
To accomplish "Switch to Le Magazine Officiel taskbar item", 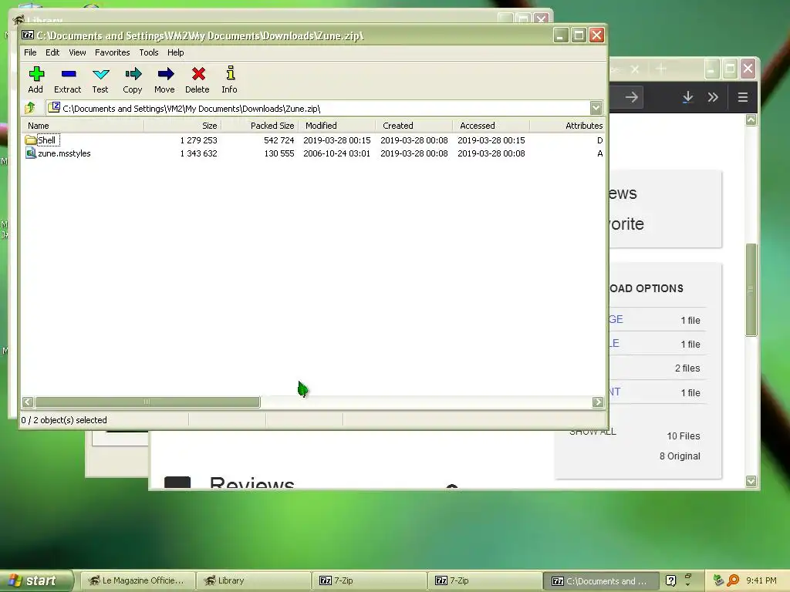I will click(x=137, y=580).
